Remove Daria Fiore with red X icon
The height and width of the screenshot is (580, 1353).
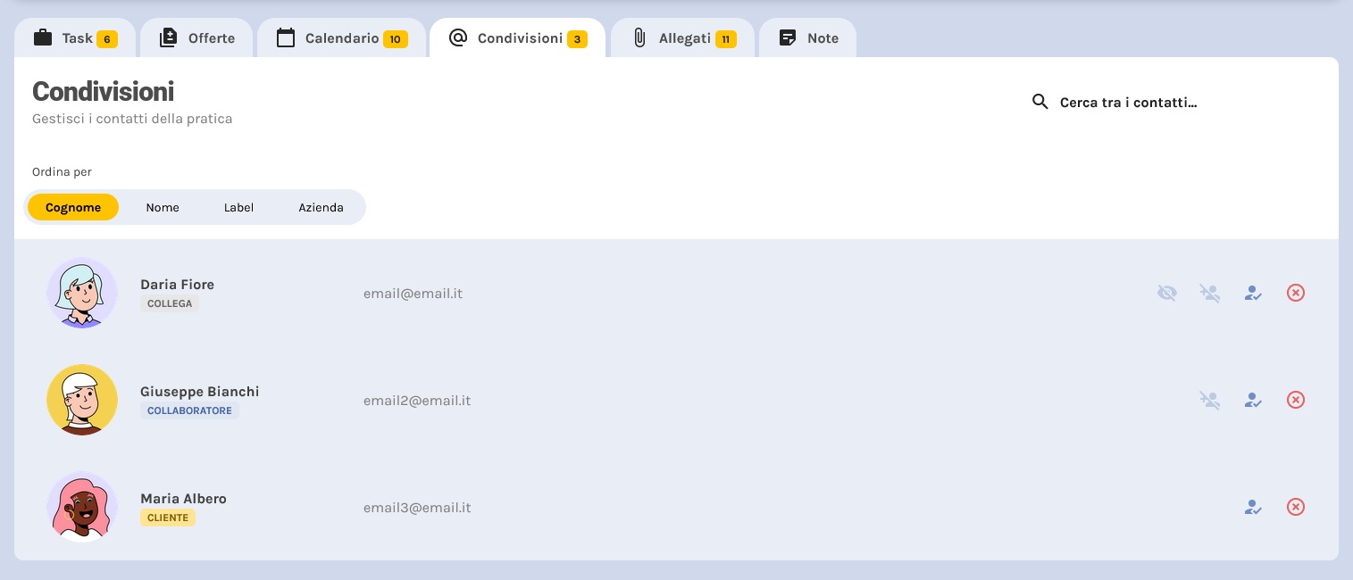tap(1295, 293)
